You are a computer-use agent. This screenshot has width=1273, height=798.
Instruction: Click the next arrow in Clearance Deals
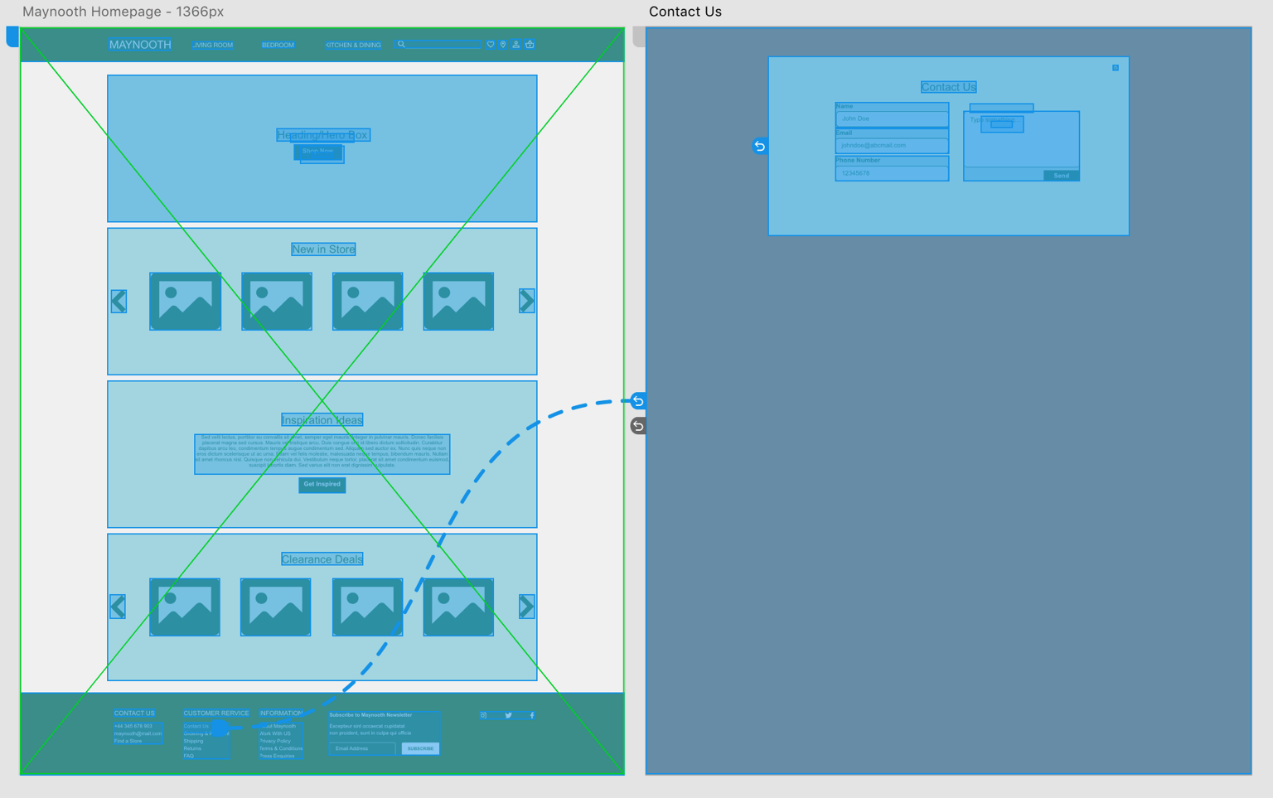click(526, 607)
